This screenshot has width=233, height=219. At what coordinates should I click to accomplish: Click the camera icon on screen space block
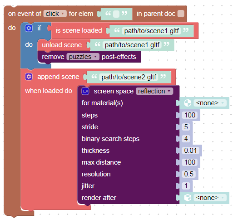click(85, 91)
